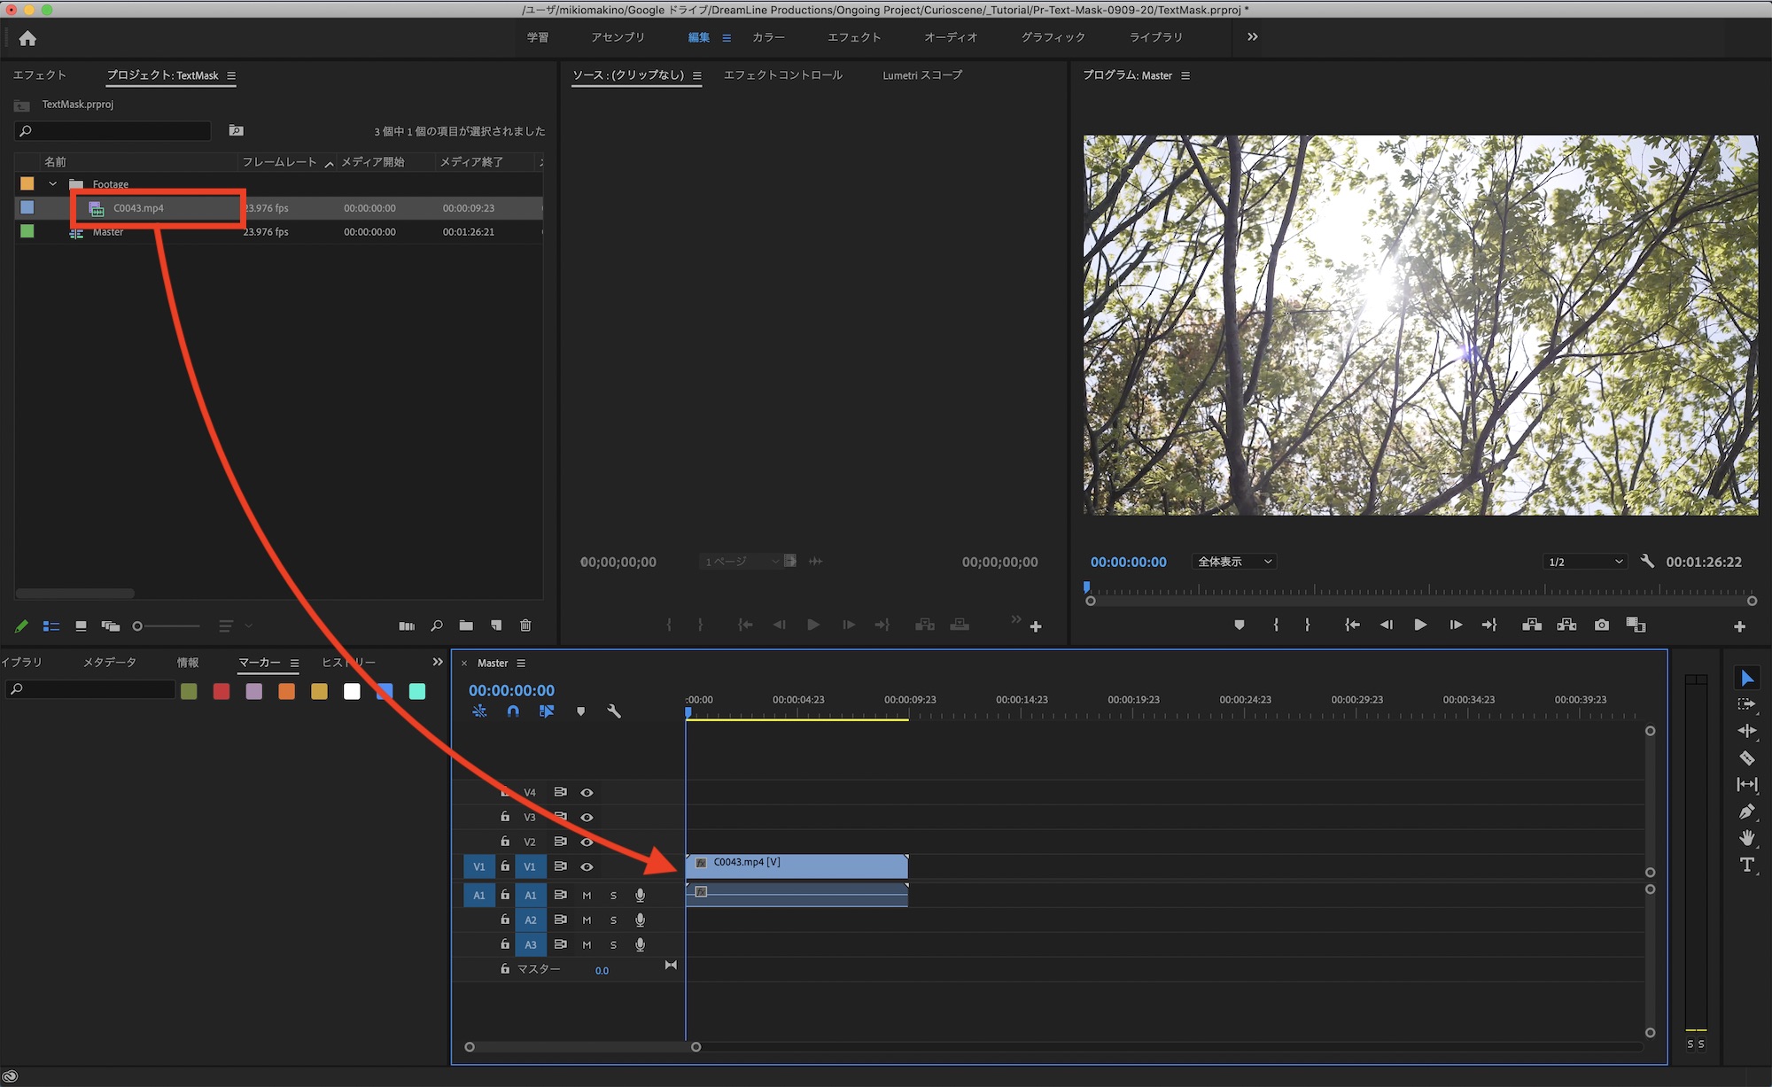Click Play in the Program monitor

(x=1420, y=625)
